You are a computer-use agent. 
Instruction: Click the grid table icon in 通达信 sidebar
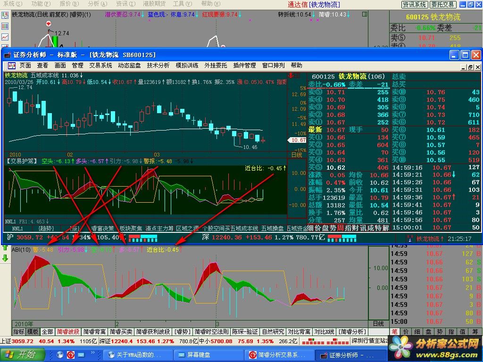[5, 26]
